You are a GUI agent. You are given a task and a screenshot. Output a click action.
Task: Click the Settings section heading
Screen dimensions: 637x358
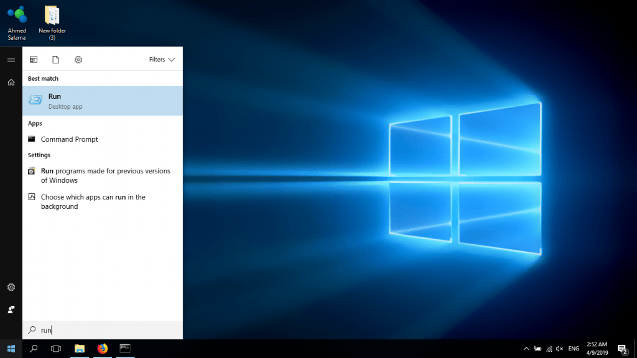tap(39, 155)
